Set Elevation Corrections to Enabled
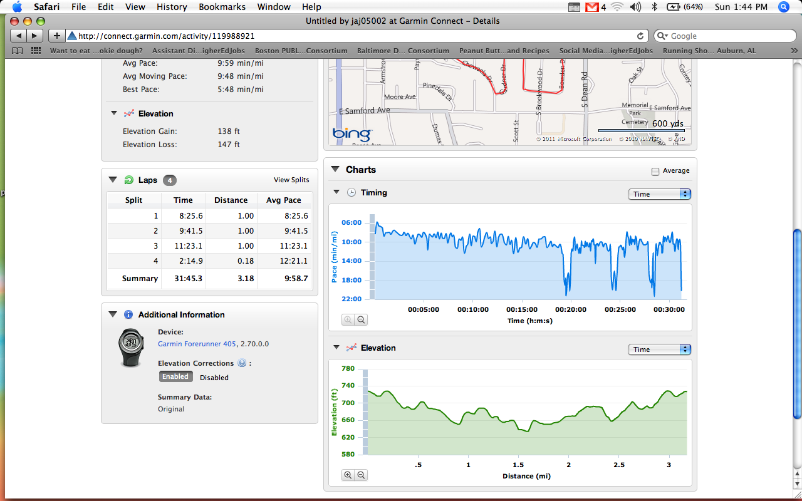The height and width of the screenshot is (501, 802). [175, 377]
